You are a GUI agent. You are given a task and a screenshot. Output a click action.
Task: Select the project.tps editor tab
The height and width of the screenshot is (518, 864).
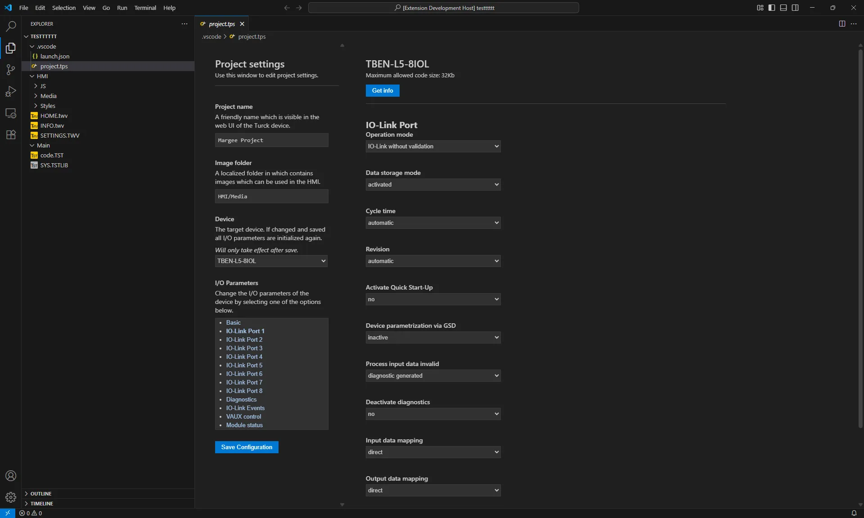222,24
